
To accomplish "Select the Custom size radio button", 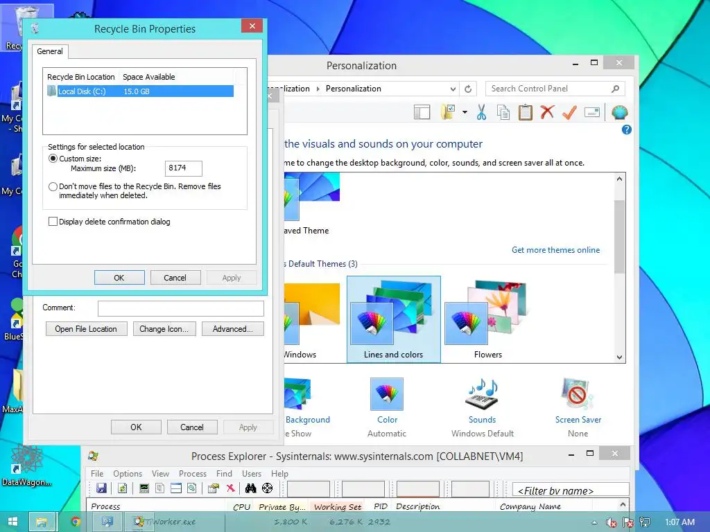I will coord(53,159).
